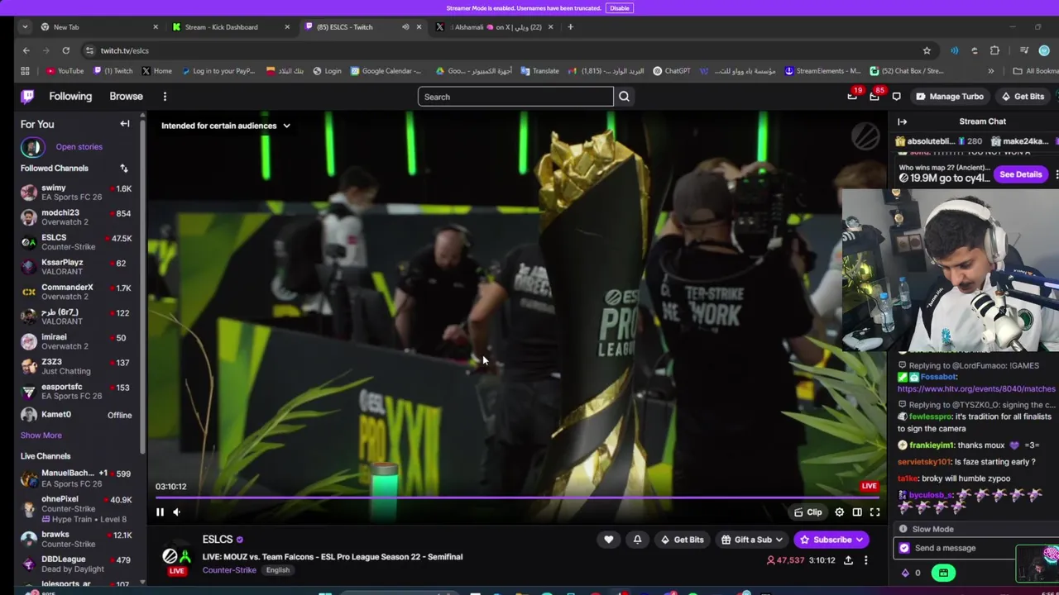Open the notifications inbox with 85 badge
Screen dimensions: 1059x595
click(x=875, y=97)
